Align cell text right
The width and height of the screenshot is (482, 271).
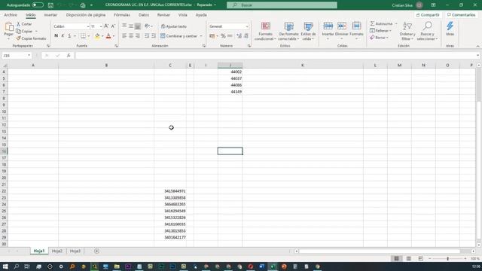[138, 36]
